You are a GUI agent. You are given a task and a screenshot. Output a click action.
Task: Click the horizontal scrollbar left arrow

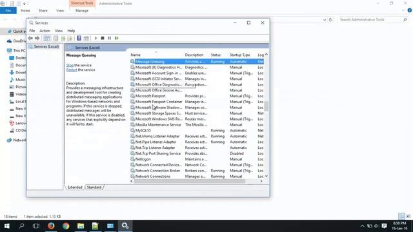[132, 181]
